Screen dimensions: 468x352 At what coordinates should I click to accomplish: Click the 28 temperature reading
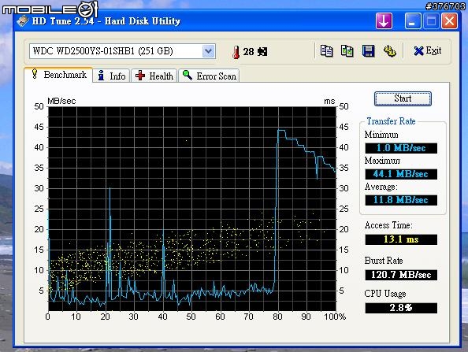248,52
